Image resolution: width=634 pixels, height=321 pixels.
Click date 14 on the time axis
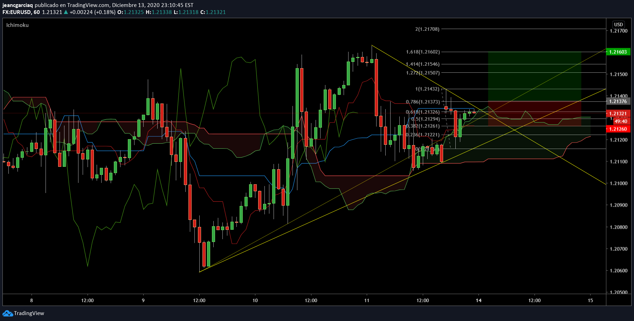pyautogui.click(x=478, y=300)
